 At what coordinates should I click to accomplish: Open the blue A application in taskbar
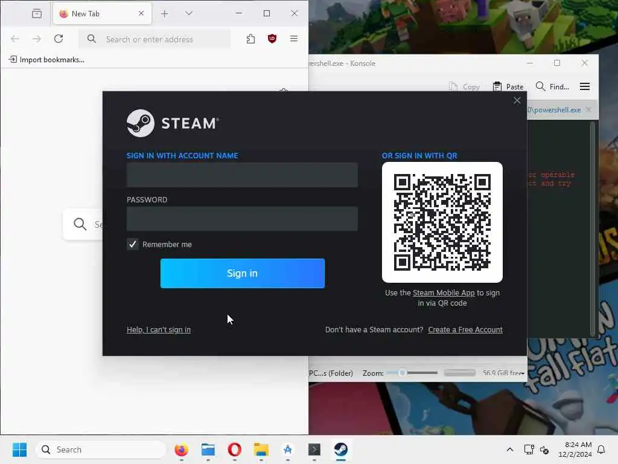click(x=288, y=449)
